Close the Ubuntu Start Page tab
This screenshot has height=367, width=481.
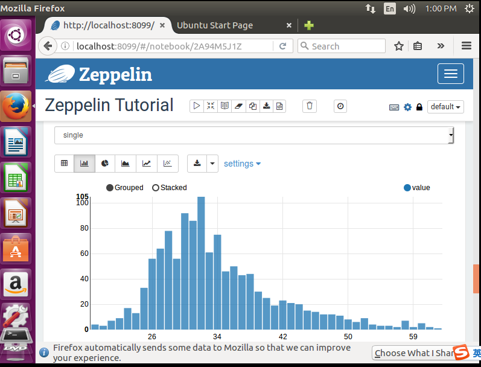289,25
